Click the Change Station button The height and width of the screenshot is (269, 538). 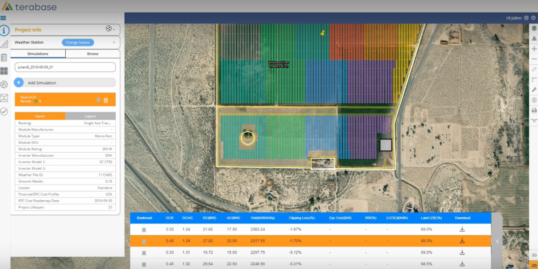click(78, 43)
